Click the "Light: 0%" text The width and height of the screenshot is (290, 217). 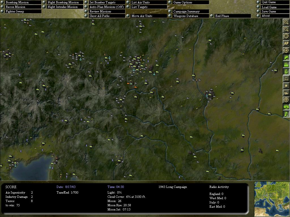click(x=114, y=192)
